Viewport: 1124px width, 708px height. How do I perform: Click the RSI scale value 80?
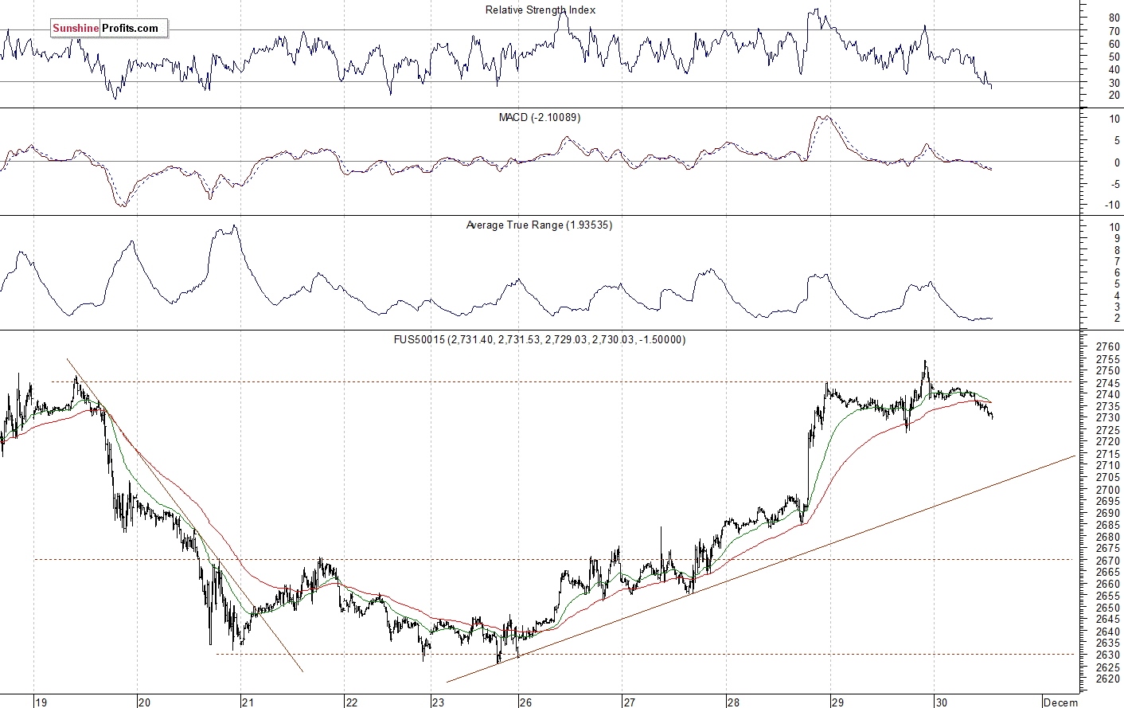click(x=1114, y=18)
